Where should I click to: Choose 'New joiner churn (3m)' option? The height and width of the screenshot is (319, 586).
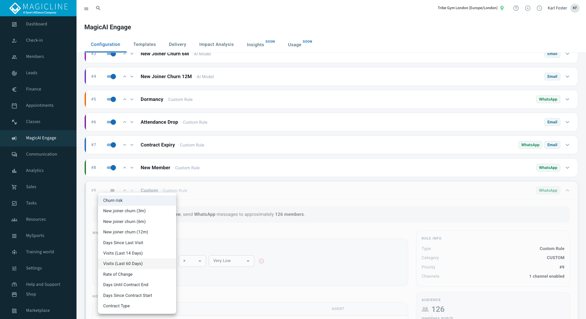tap(137, 211)
